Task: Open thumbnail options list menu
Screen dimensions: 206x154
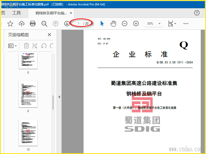Action: pos(12,46)
